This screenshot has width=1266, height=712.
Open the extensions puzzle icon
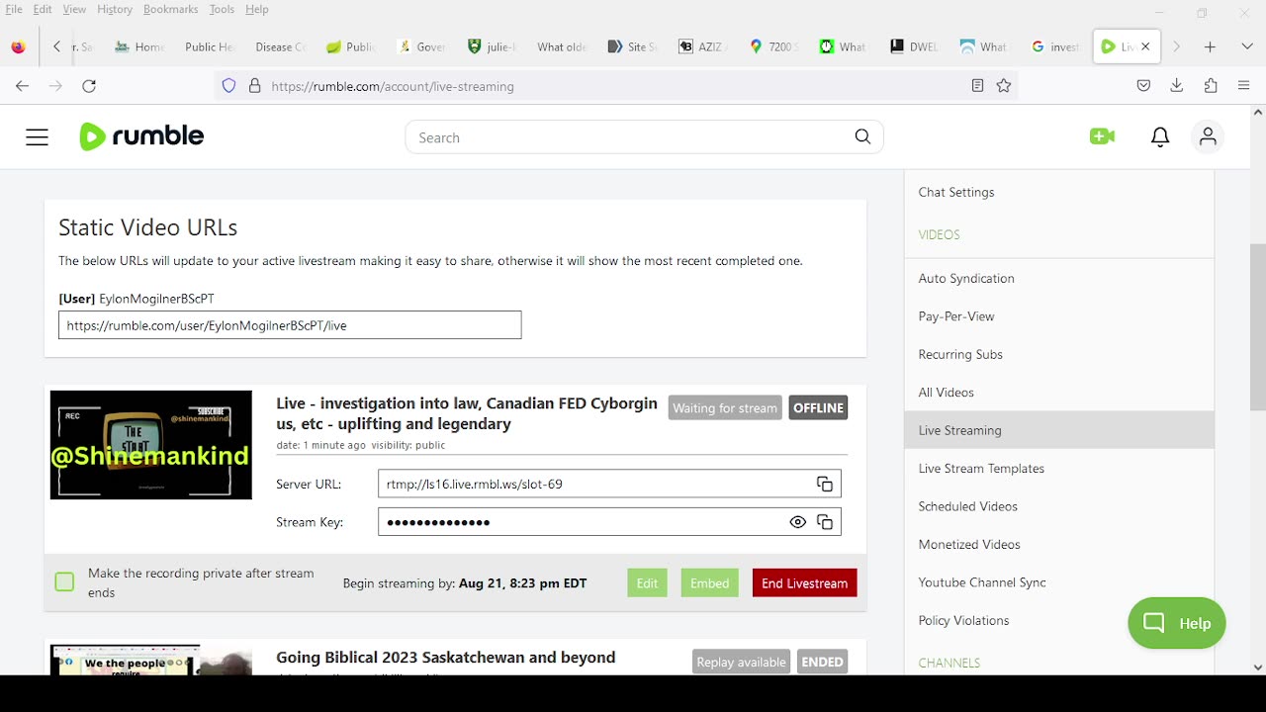[1211, 86]
